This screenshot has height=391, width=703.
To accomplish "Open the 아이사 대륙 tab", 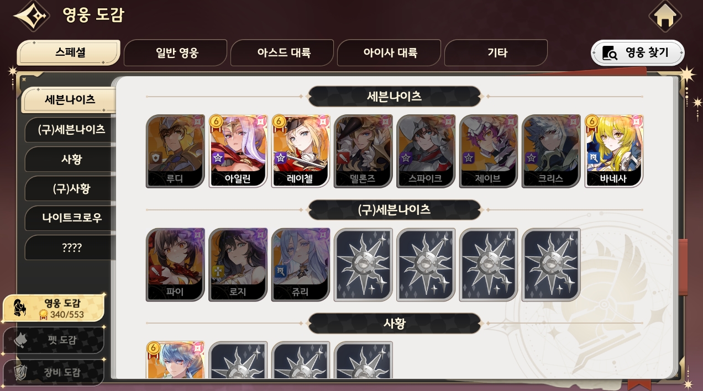I will point(389,53).
